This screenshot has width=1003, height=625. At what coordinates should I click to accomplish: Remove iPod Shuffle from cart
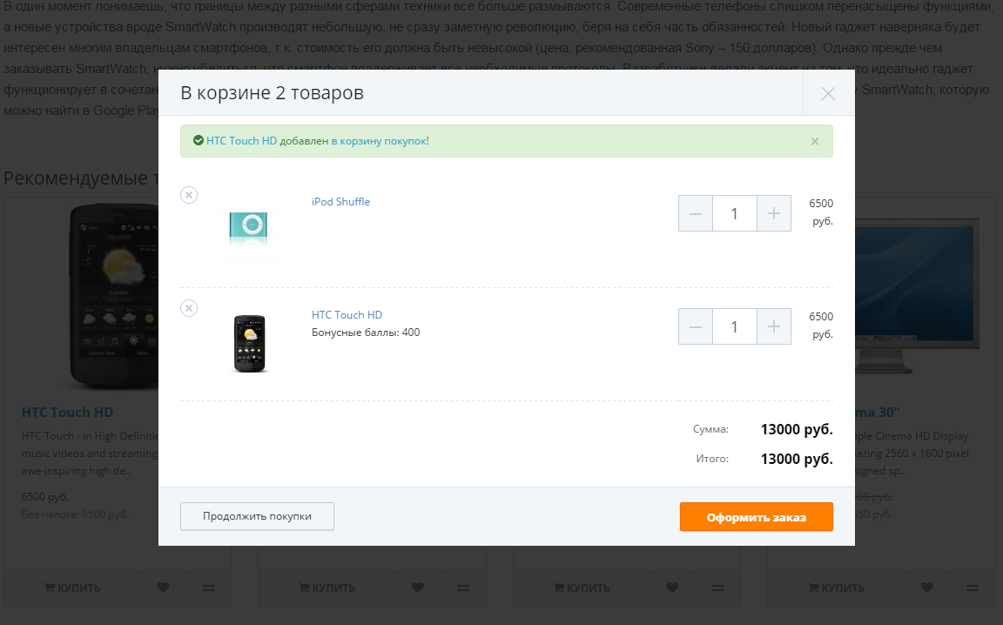point(189,195)
